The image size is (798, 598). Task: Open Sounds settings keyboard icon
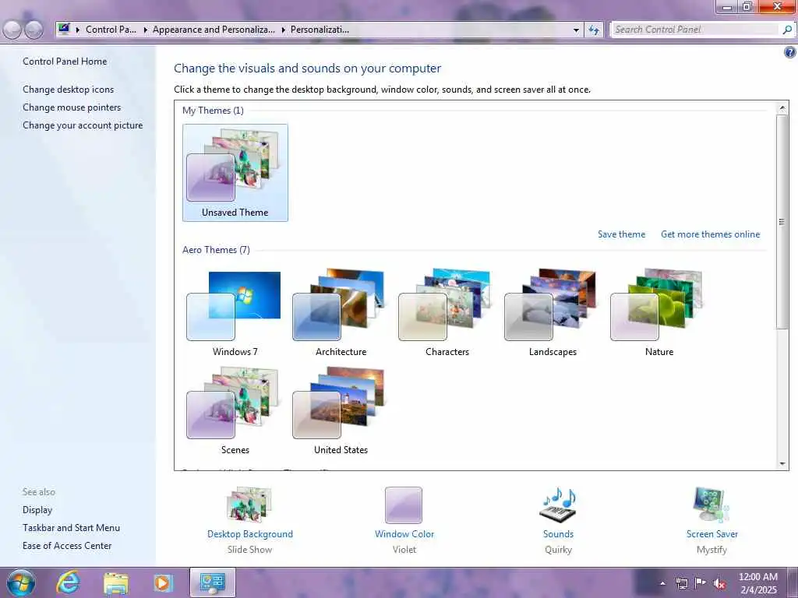coord(558,505)
